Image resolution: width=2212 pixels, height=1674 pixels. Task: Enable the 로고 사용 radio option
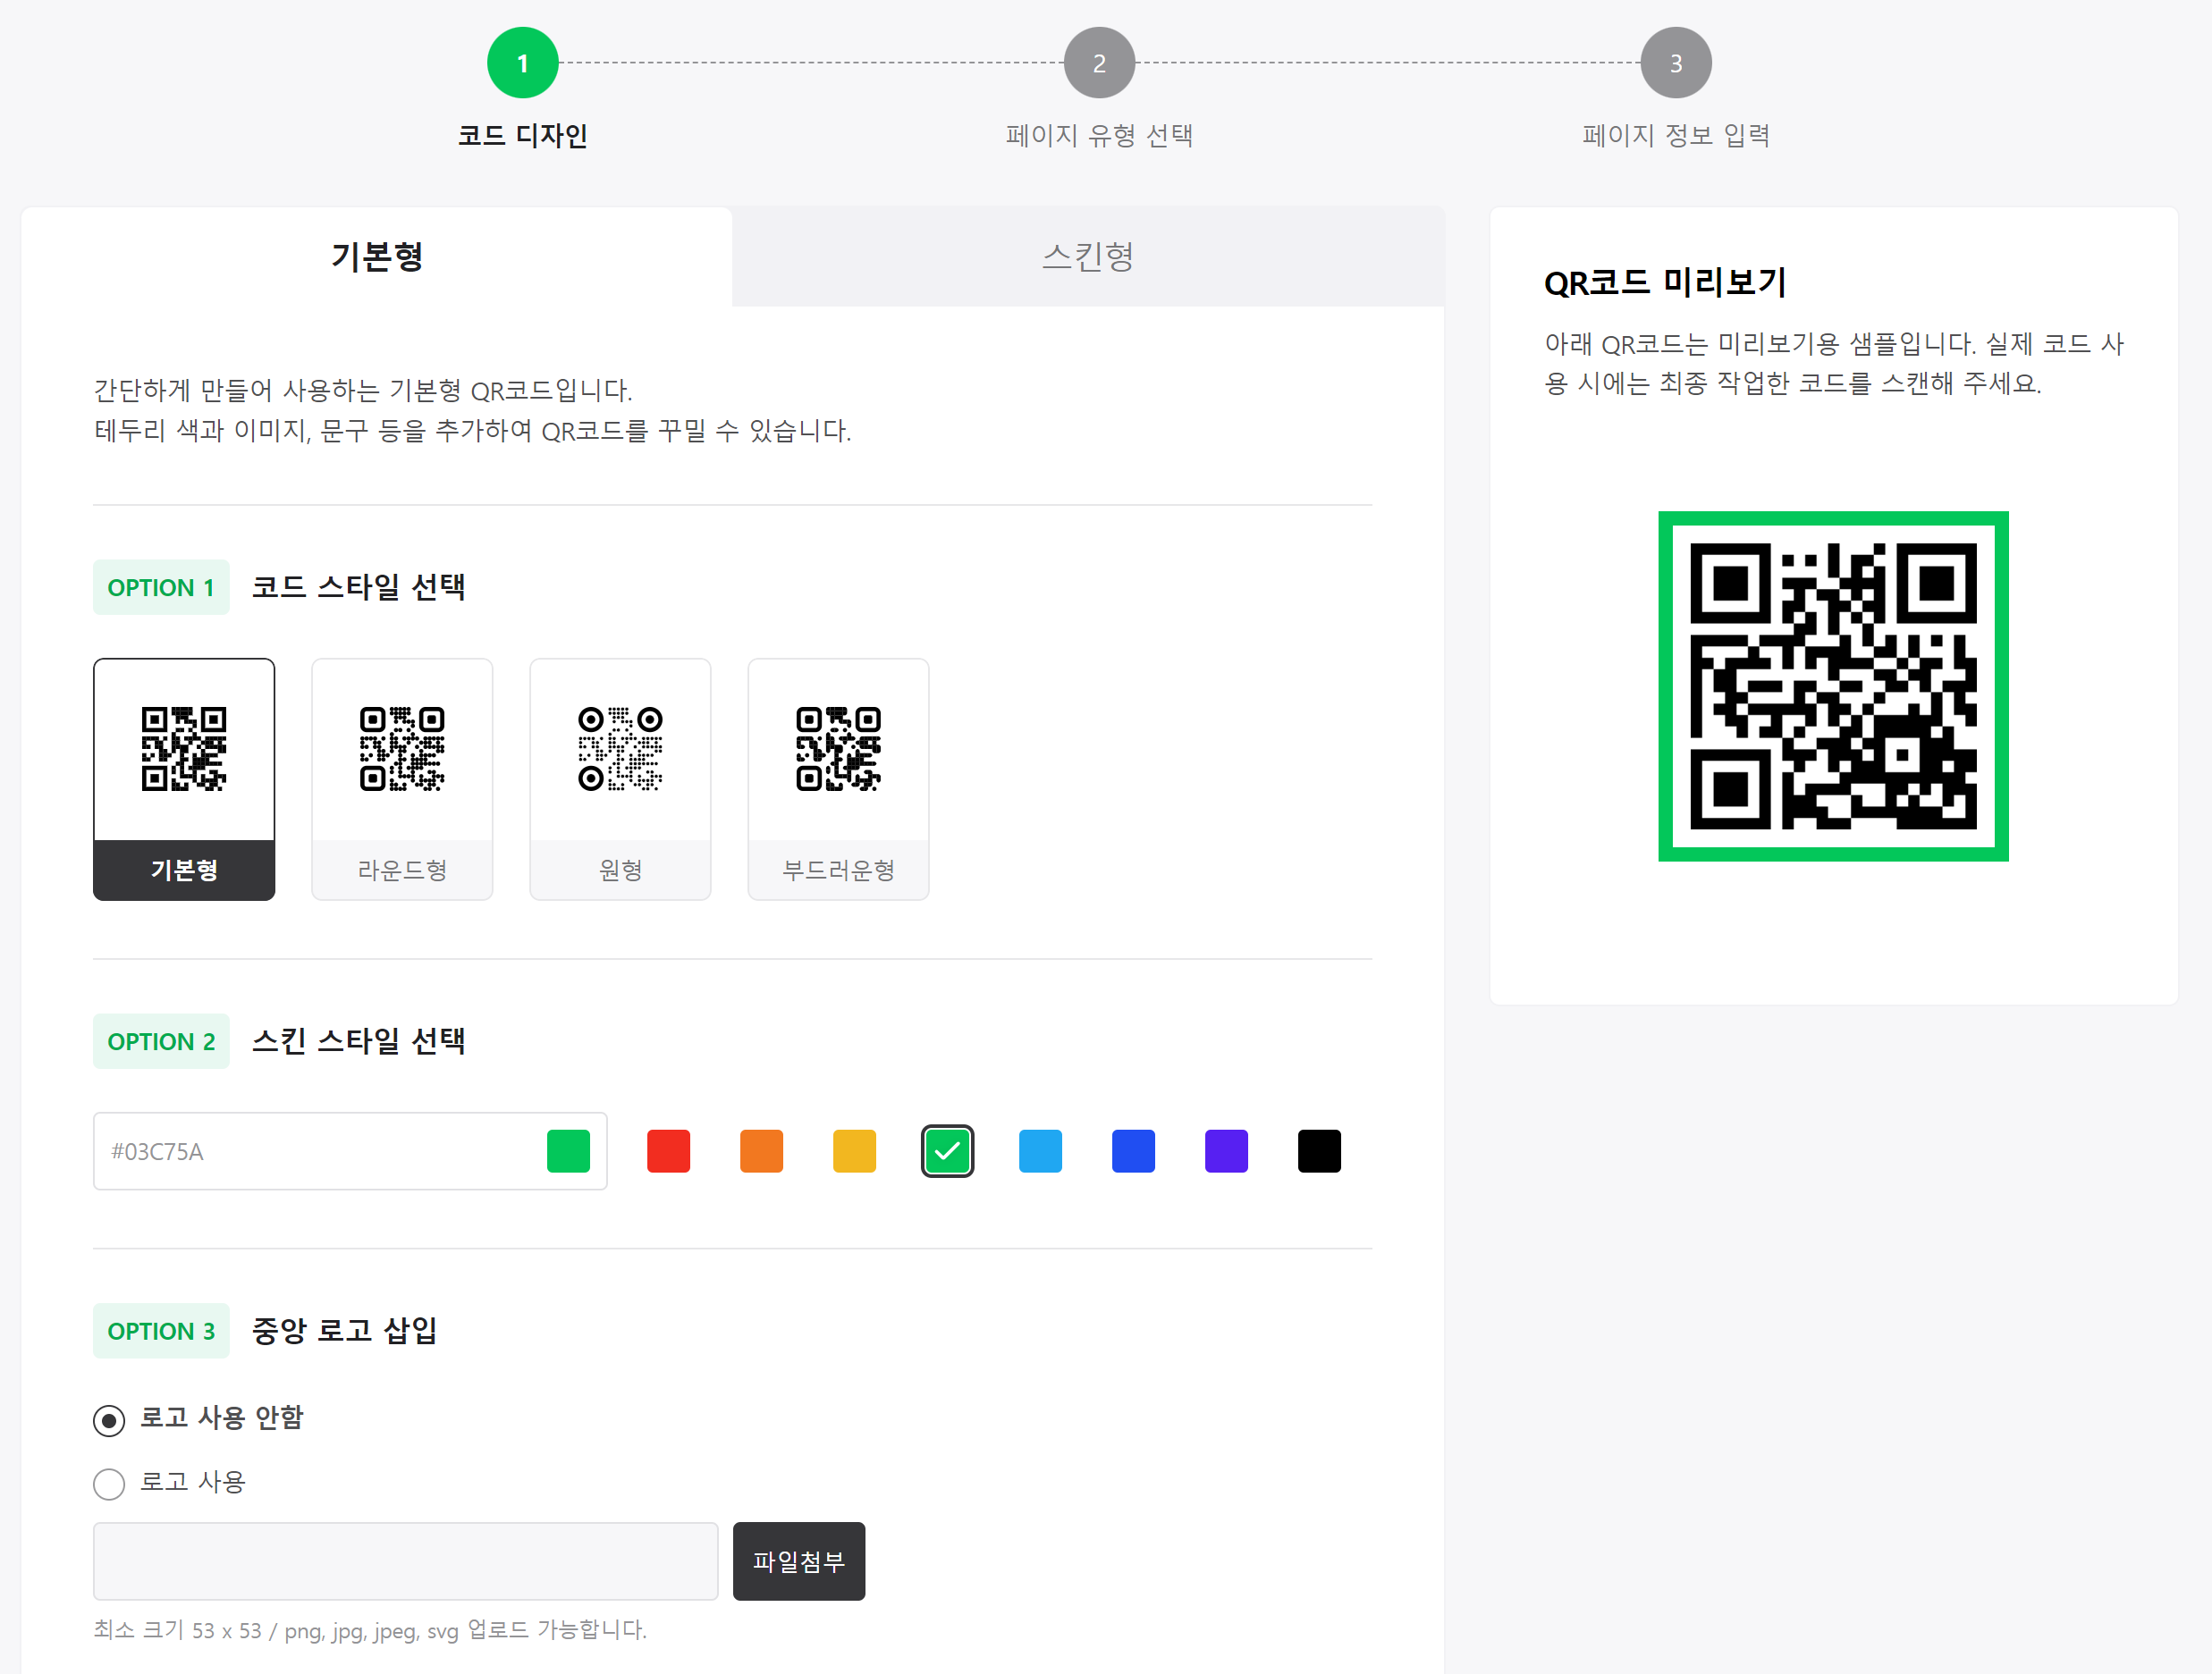pyautogui.click(x=109, y=1483)
